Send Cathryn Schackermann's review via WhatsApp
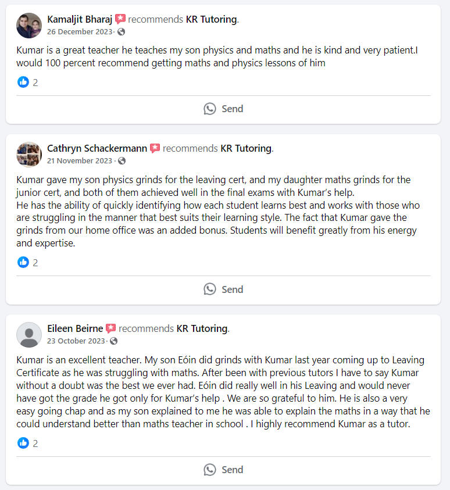Screen dimensions: 450x490 click(x=223, y=289)
